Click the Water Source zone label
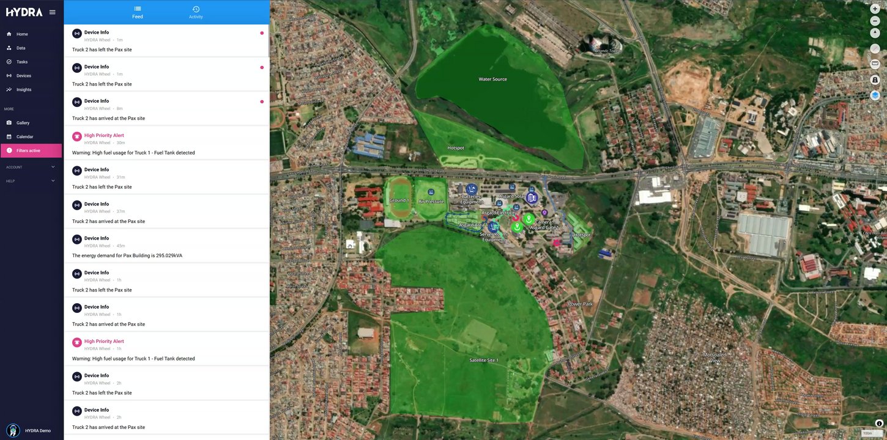 [x=492, y=79]
